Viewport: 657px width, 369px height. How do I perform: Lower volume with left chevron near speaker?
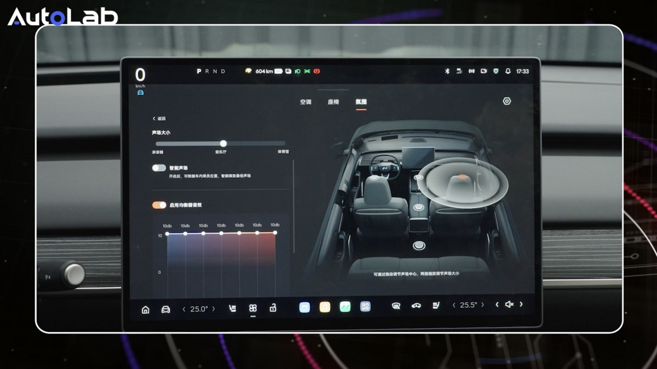(x=497, y=304)
